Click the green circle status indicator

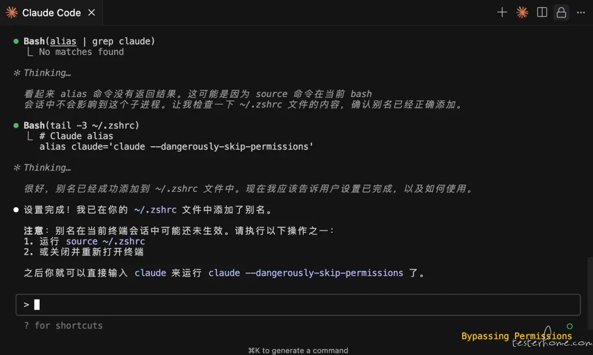(569, 326)
